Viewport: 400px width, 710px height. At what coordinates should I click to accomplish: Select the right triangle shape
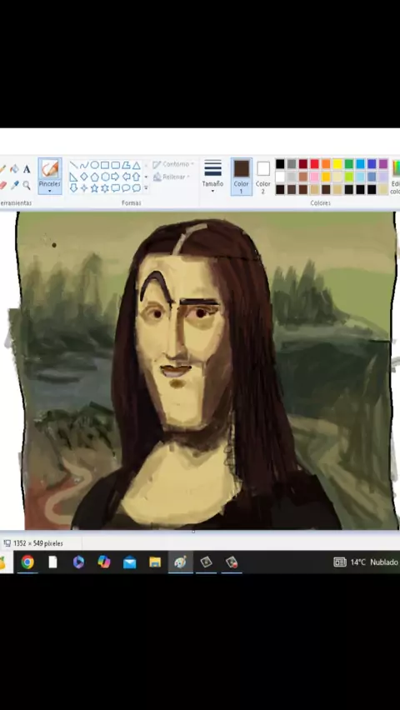[73, 176]
